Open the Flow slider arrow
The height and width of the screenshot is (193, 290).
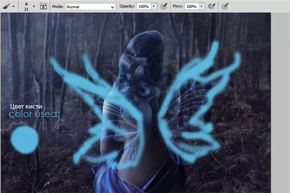pos(202,6)
